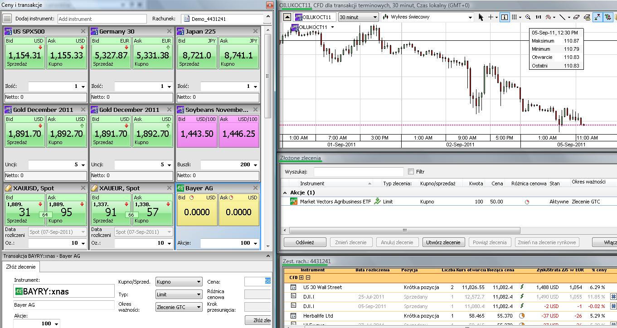Click the Zest. rach.: 4431241 panel title
This screenshot has width=617, height=328.
[307, 261]
